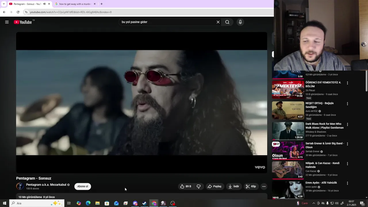Click the video player area
This screenshot has height=207, width=368.
tap(141, 103)
